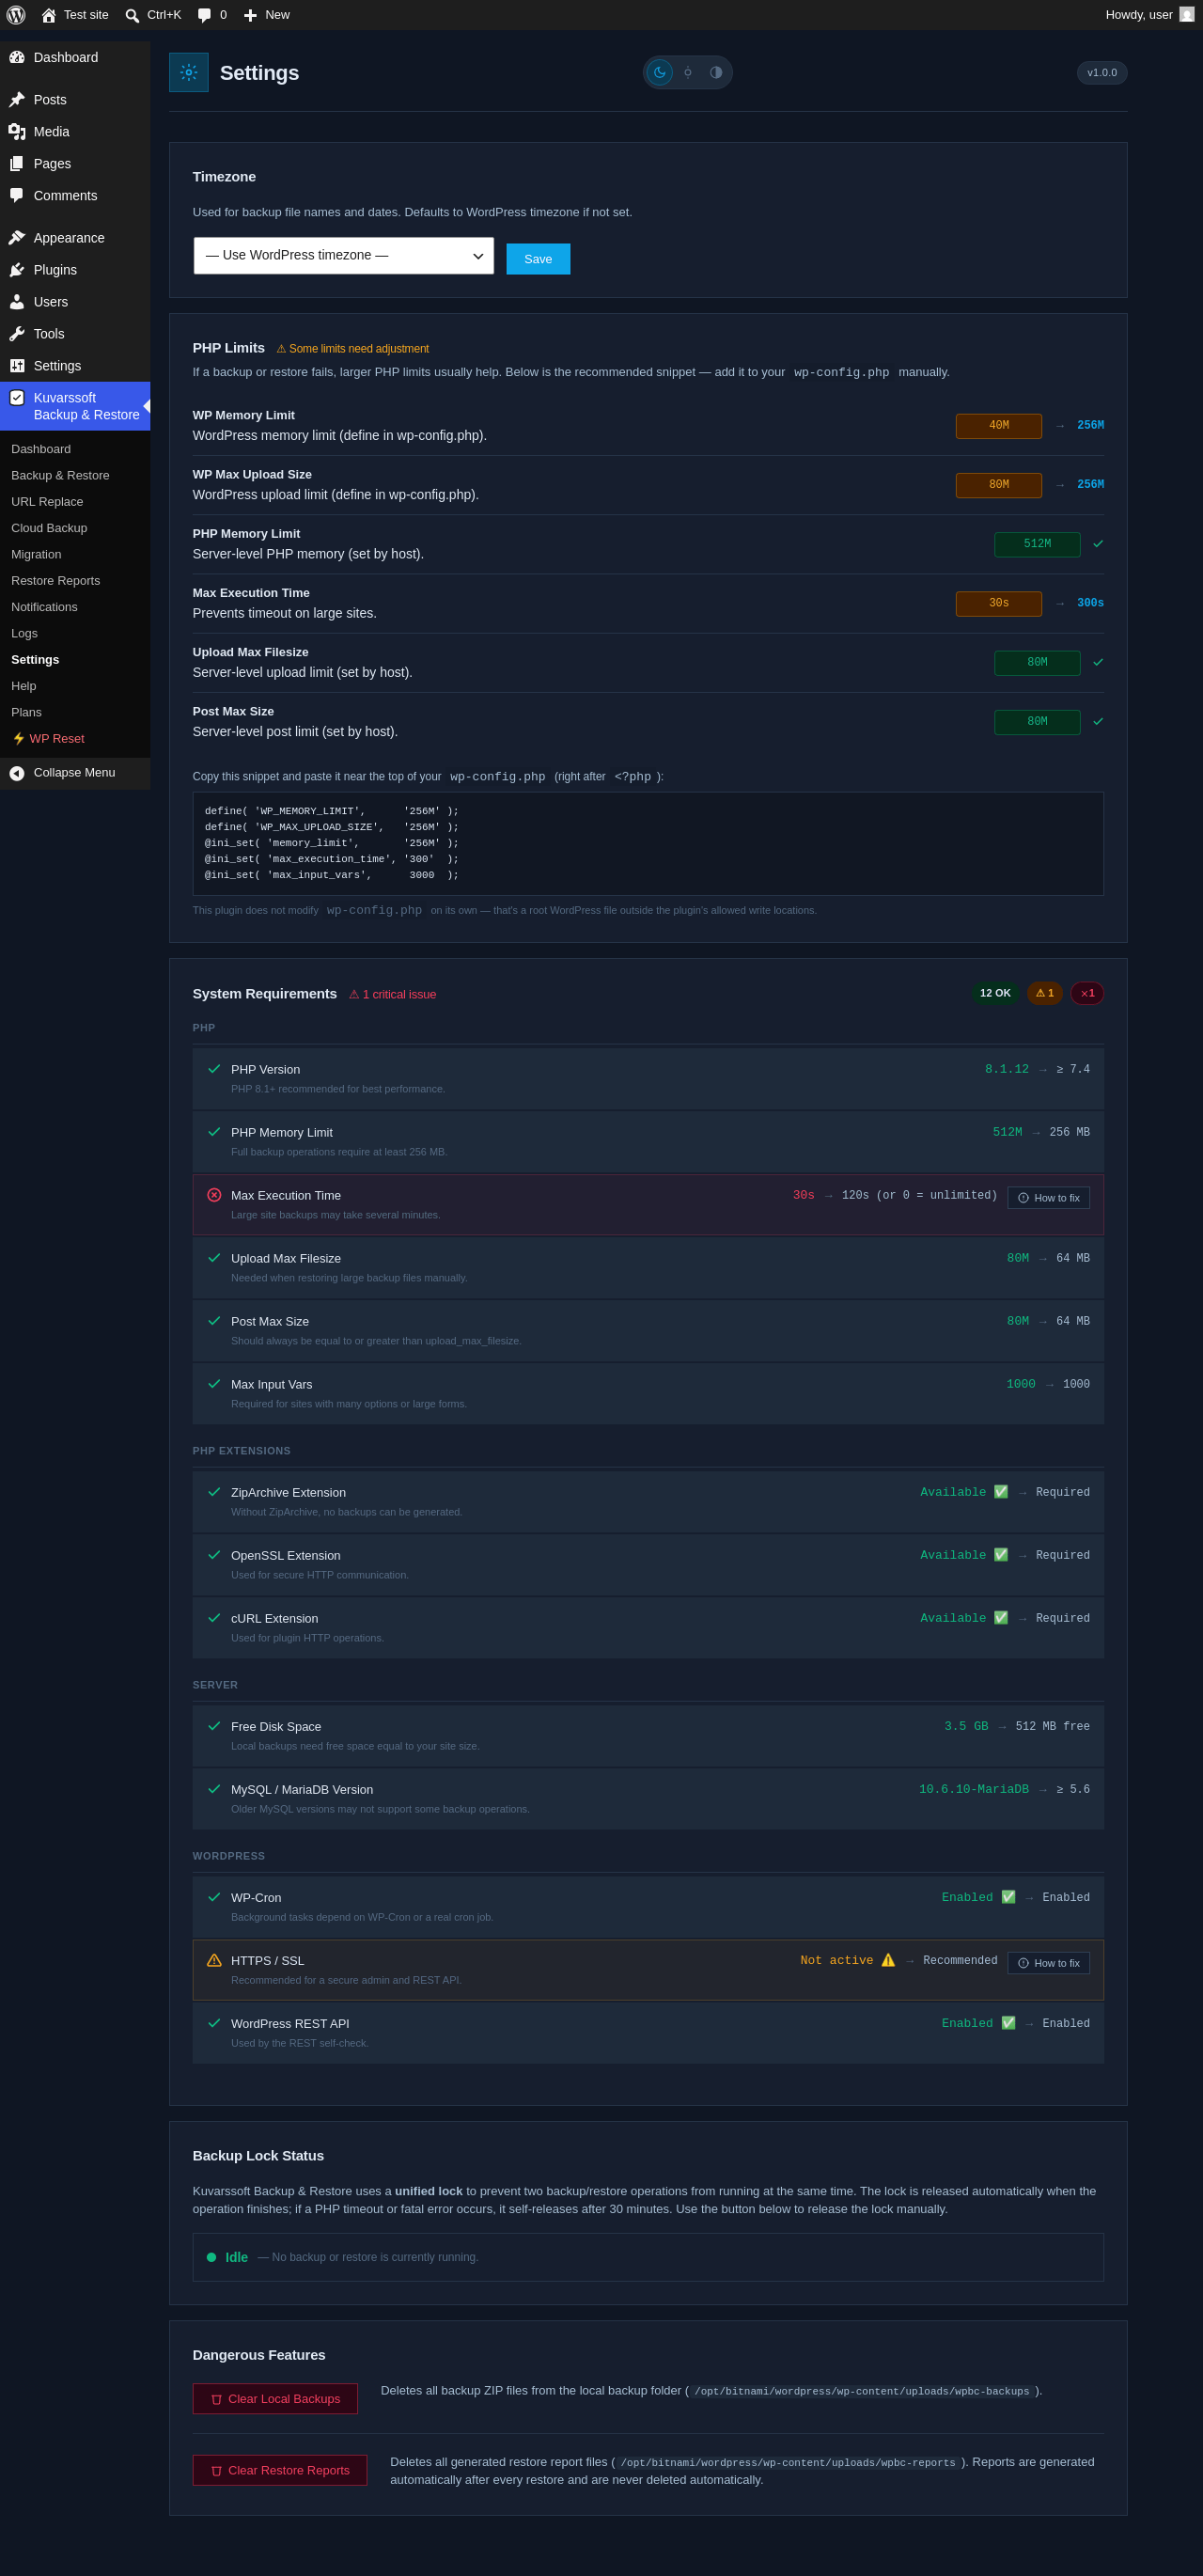Click How to fix for HTTPS / SSL
Viewport: 1203px width, 2576px height.
tap(1049, 1962)
